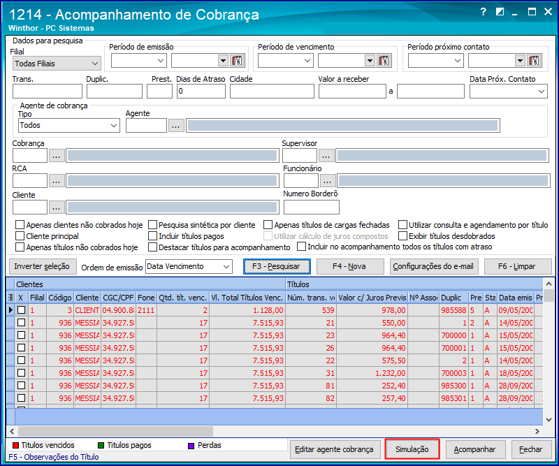
Task: Open Supervisor lookup ellipsis button
Action: (x=326, y=156)
